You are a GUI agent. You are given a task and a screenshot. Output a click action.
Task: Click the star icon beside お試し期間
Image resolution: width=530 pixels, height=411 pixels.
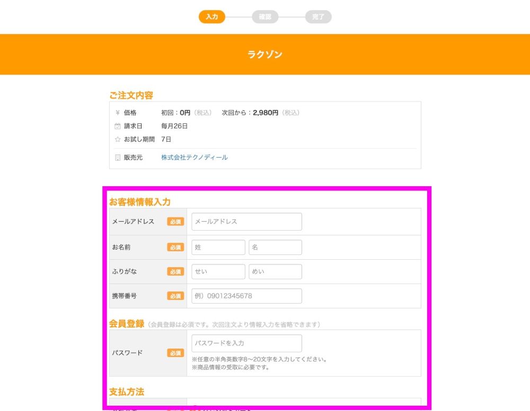pyautogui.click(x=117, y=139)
